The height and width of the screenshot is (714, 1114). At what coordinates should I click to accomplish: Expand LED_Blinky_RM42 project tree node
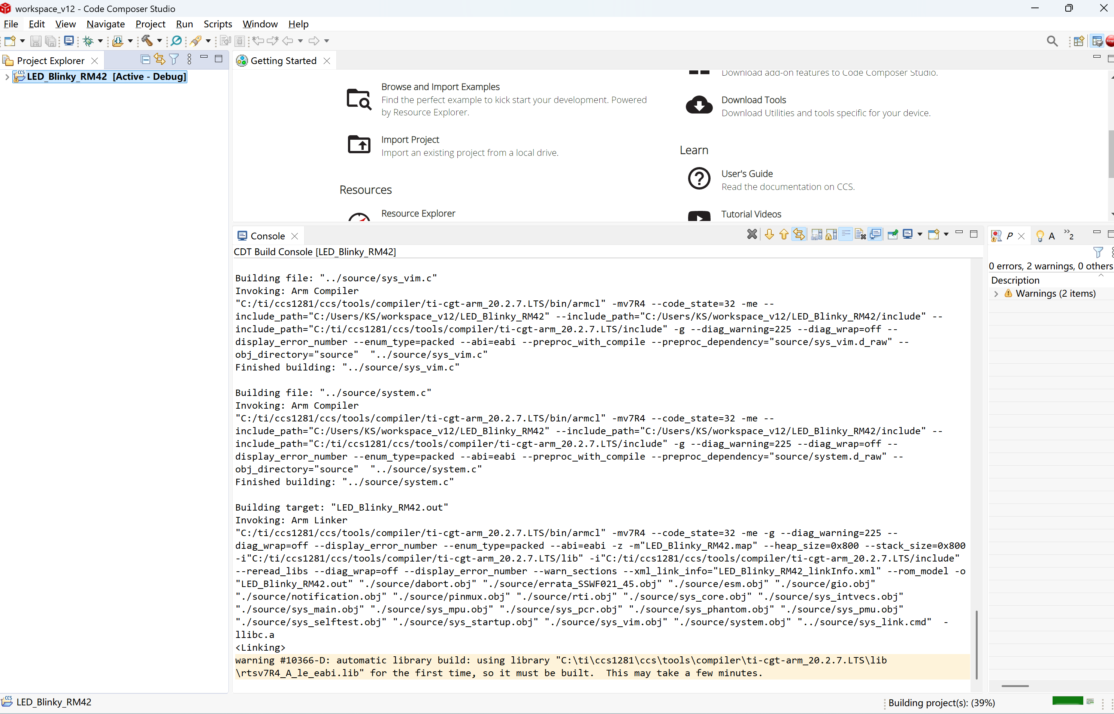7,77
